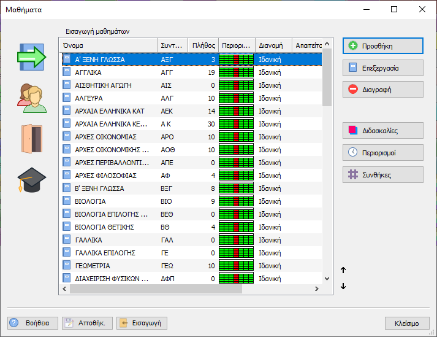Click the Εισαγωγή import button
The width and height of the screenshot is (437, 337).
[142, 323]
